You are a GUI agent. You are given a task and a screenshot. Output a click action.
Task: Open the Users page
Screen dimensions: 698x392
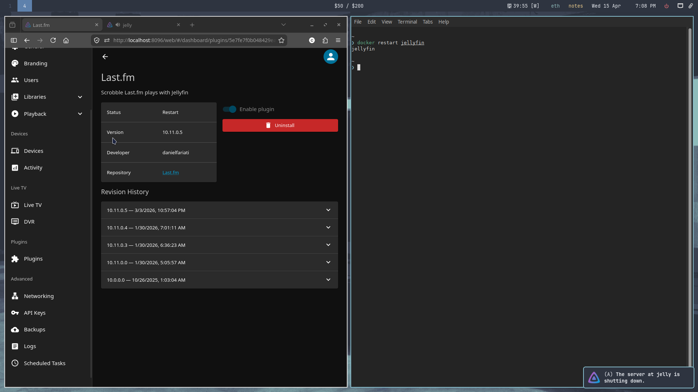(x=48, y=80)
